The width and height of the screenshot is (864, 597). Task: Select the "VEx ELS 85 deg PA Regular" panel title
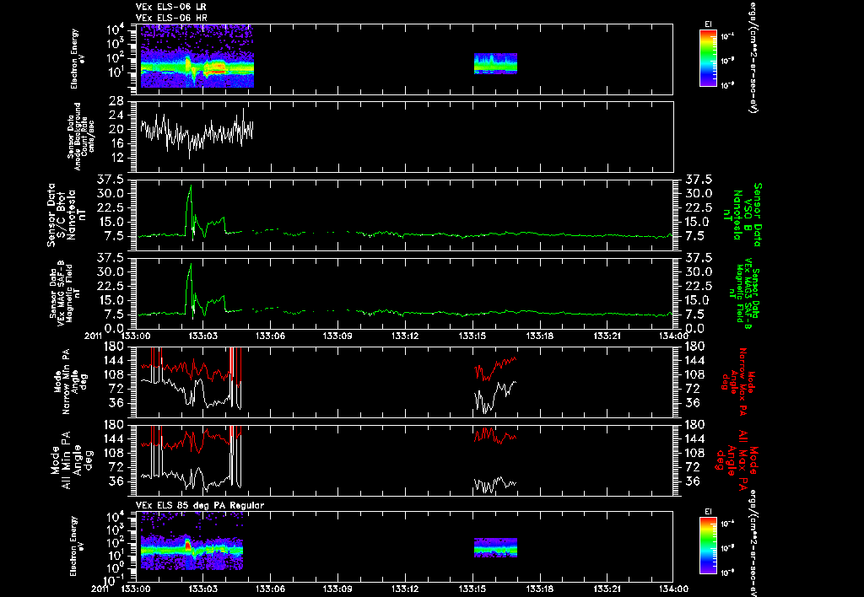coord(200,505)
